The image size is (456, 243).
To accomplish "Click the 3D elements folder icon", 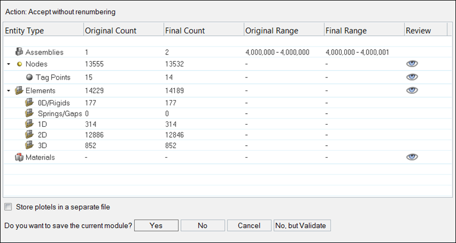I will pyautogui.click(x=29, y=145).
